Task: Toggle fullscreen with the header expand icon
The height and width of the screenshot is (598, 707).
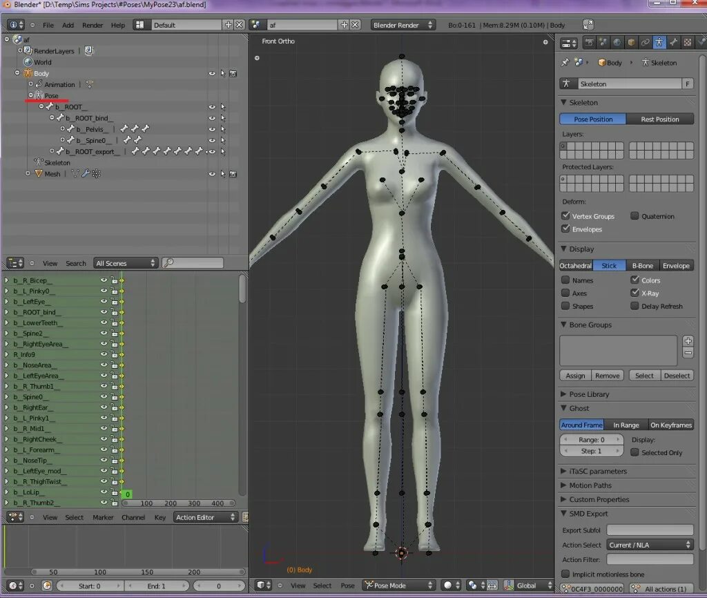Action: coord(588,24)
